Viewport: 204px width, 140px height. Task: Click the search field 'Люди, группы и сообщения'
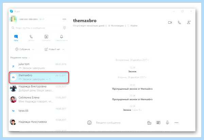pyautogui.click(x=36, y=28)
